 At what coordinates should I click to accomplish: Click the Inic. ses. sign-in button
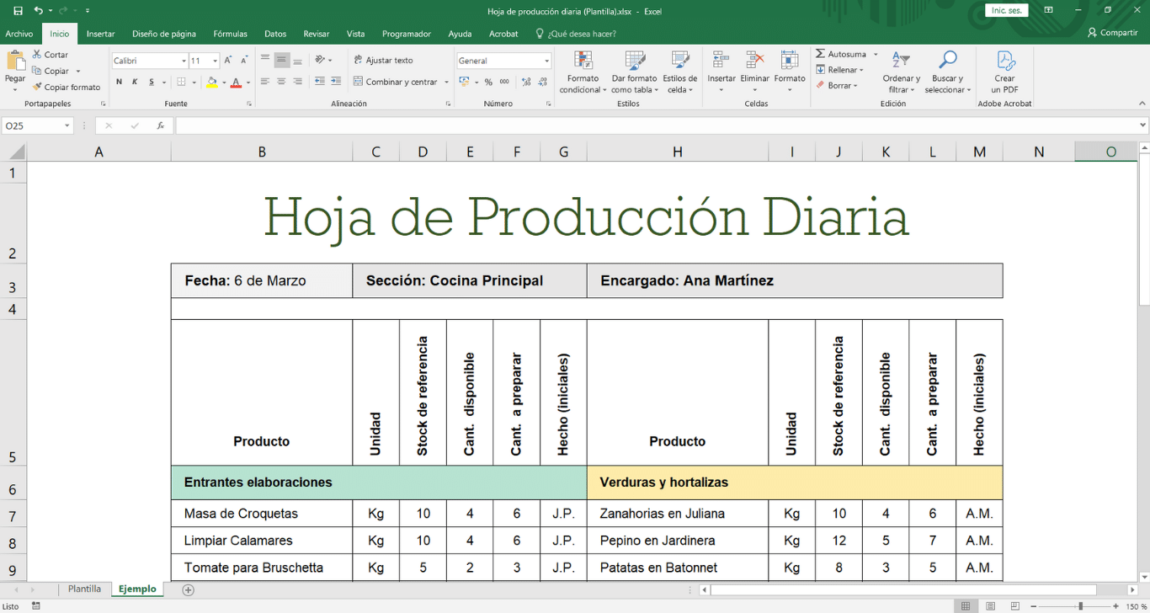[x=1006, y=11]
